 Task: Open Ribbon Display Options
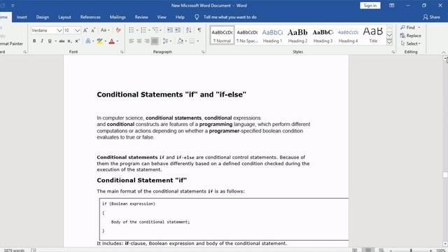(392, 6)
